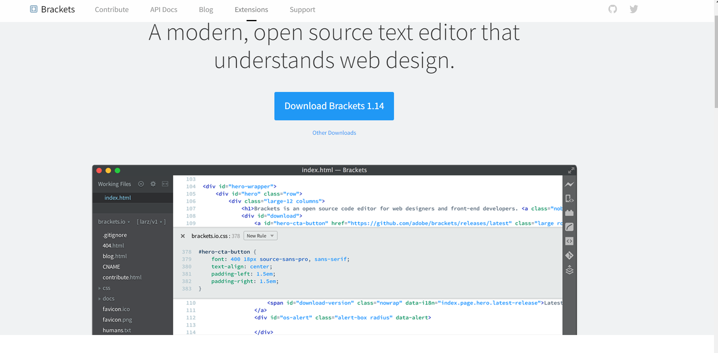This screenshot has width=718, height=353.
Task: Click the Git diamond icon in sidebar
Action: 569,255
